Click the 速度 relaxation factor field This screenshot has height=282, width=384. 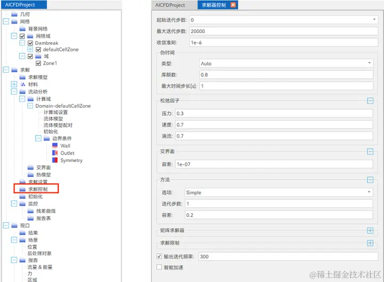pyautogui.click(x=274, y=125)
